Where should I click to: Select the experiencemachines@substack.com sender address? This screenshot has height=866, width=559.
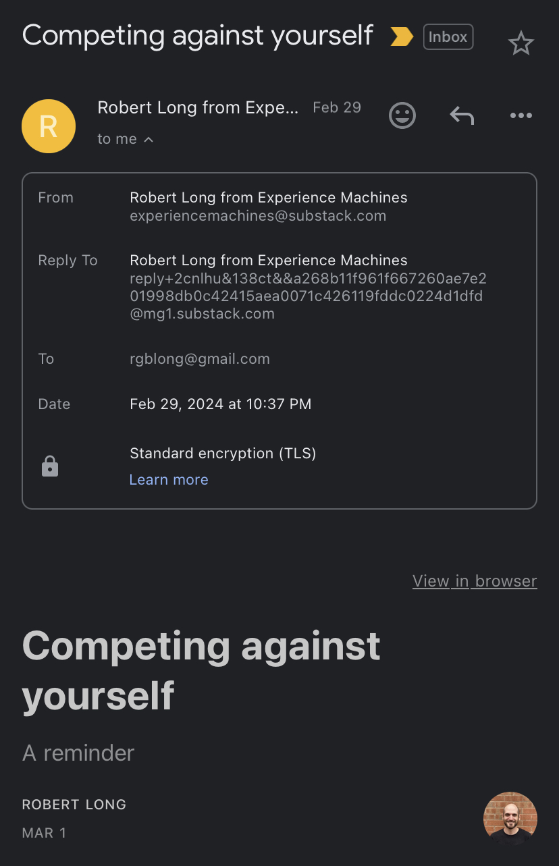[x=258, y=216]
